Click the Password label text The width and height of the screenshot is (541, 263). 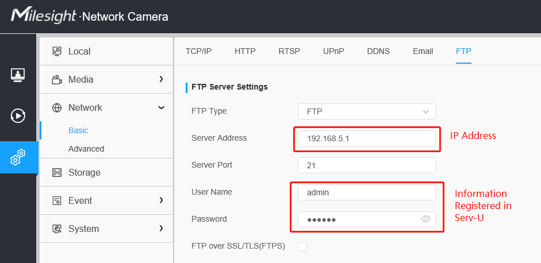tap(209, 219)
